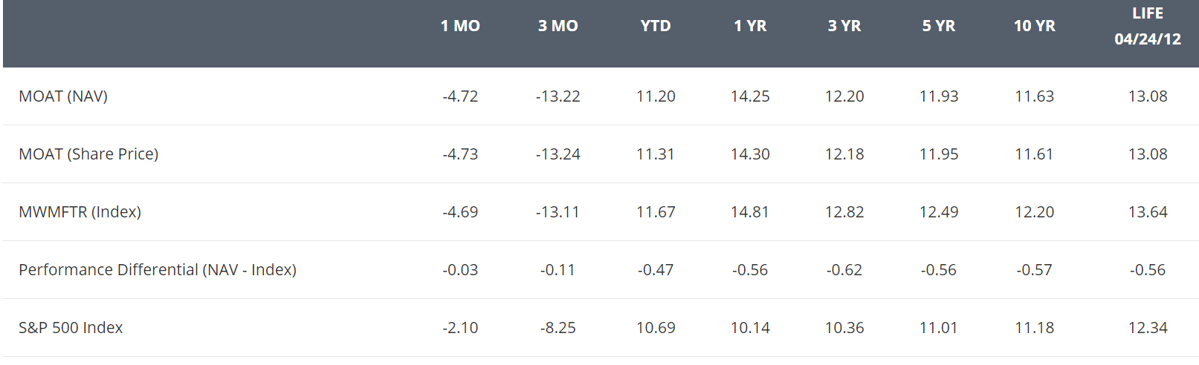Select MOAT (Share Price) 1 YR value 14.30
The image size is (1199, 365).
[x=750, y=154]
